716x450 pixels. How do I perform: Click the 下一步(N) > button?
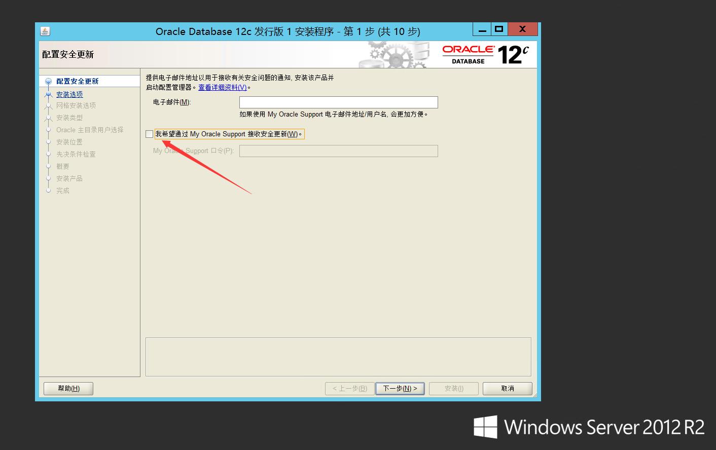point(400,389)
